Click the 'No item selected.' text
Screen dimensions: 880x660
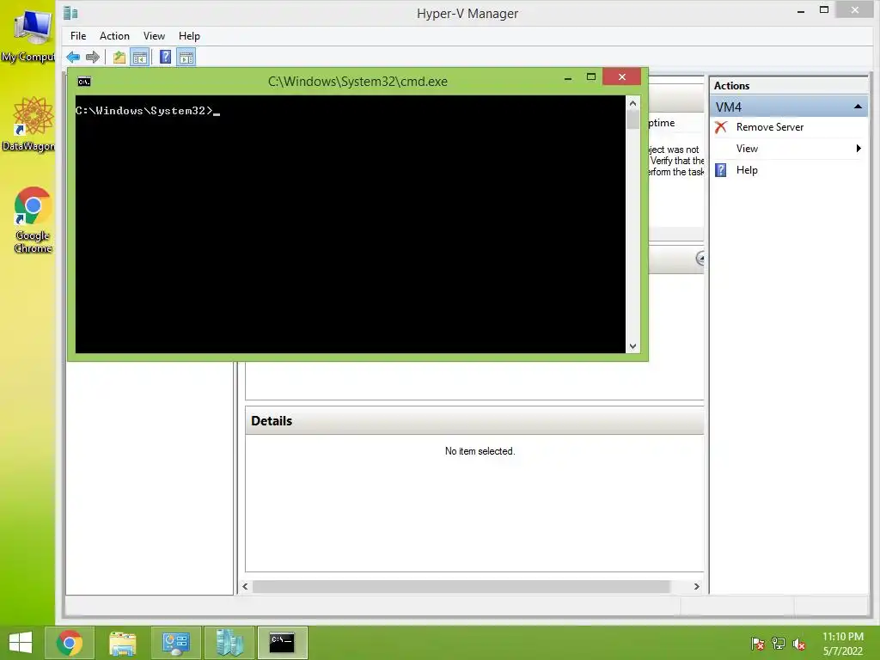click(480, 451)
